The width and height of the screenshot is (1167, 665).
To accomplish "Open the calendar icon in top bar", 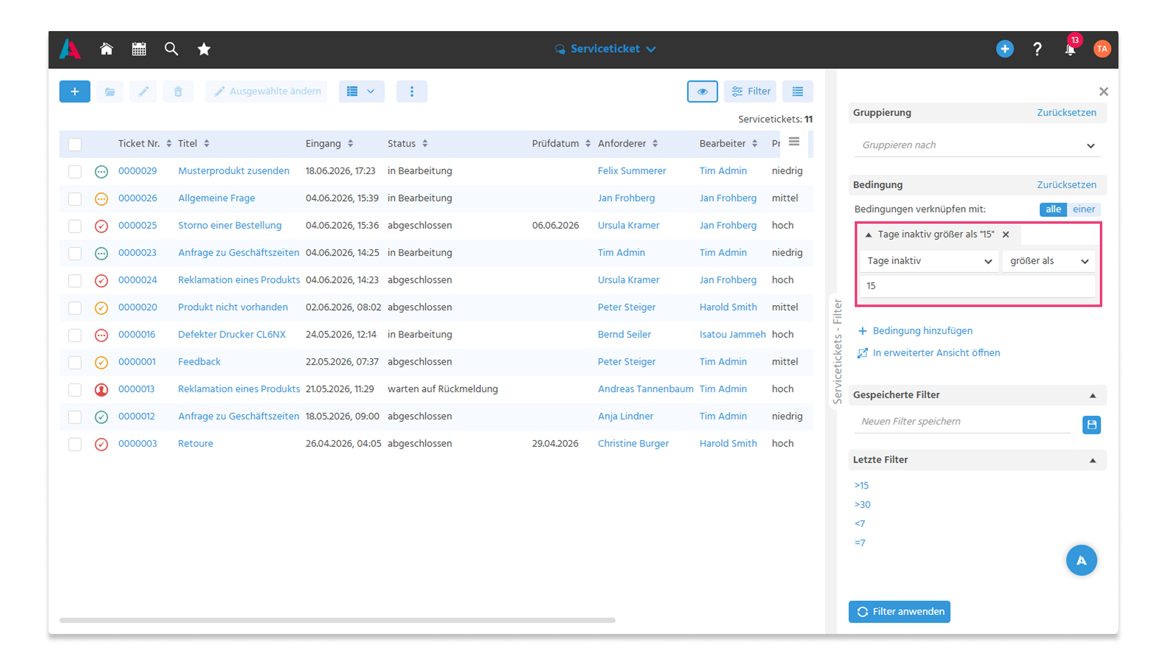I will 139,49.
